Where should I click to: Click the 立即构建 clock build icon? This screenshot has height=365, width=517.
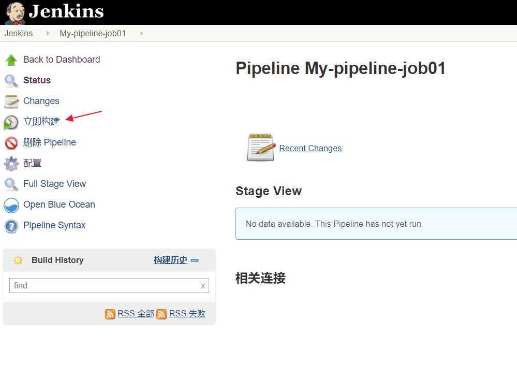[11, 122]
